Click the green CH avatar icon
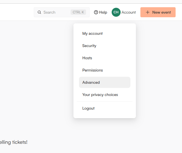This screenshot has height=153, width=182. (116, 12)
